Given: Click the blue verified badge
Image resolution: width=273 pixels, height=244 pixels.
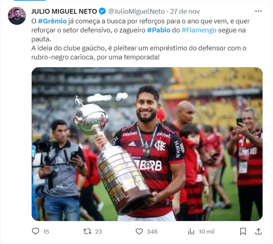Looking at the screenshot, I should pyautogui.click(x=102, y=11).
